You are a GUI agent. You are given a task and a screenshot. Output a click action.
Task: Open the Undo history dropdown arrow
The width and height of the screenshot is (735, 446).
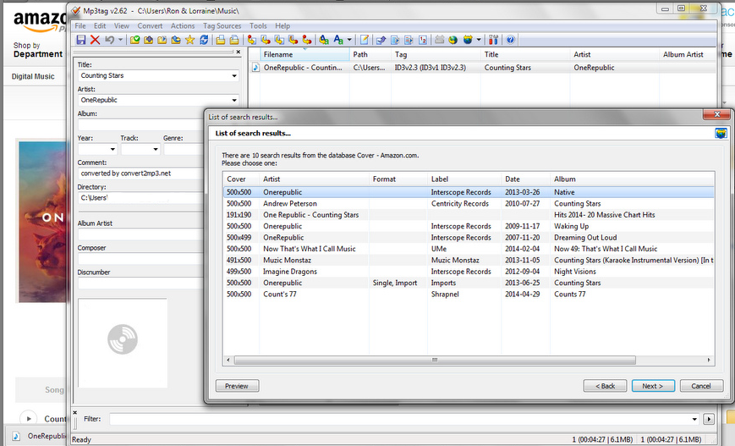pyautogui.click(x=120, y=40)
